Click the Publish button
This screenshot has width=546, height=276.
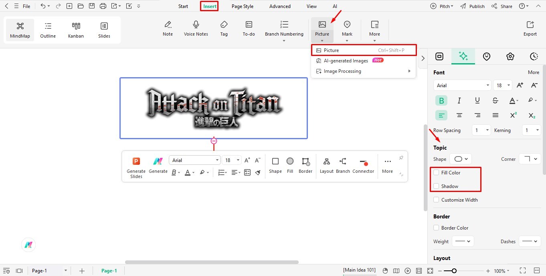click(472, 6)
